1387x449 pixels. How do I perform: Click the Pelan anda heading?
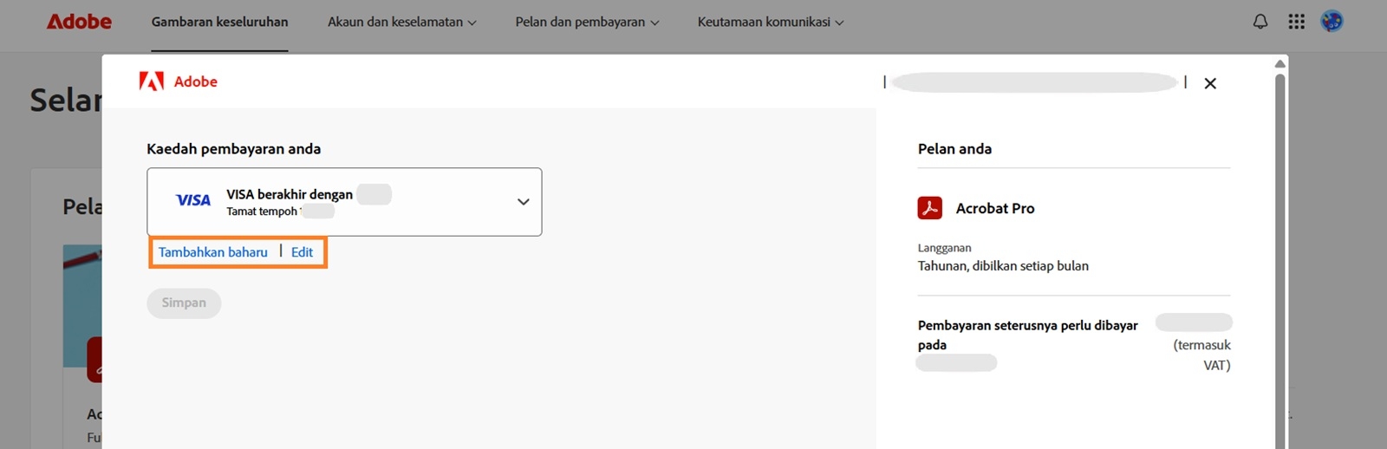tap(954, 149)
